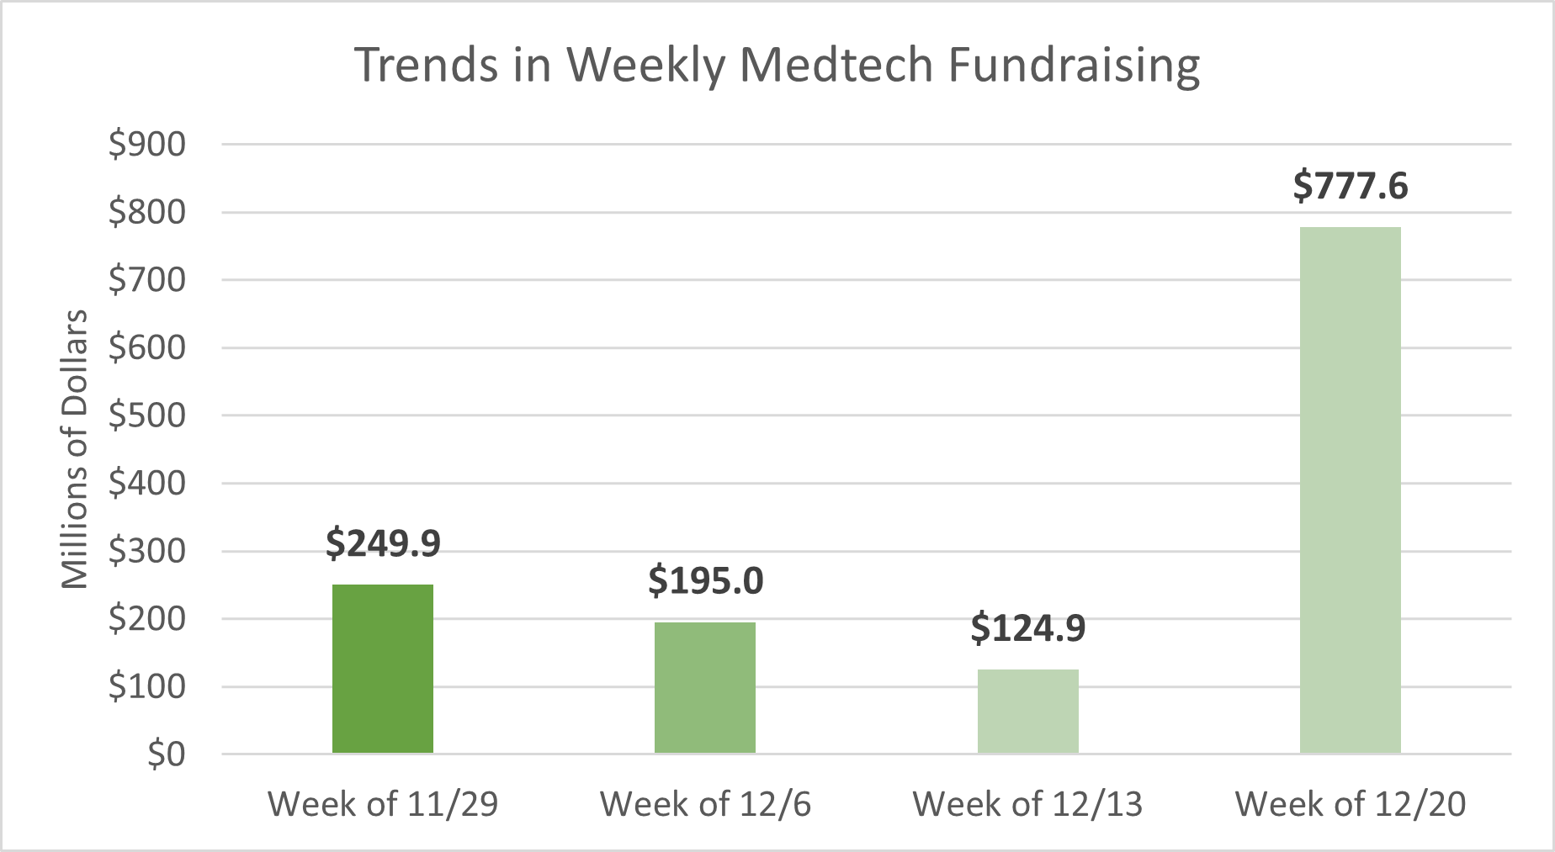This screenshot has height=852, width=1555.
Task: Click the chart title 'Trends in Weekly Medtech Fundraising'
Action: [x=777, y=65]
